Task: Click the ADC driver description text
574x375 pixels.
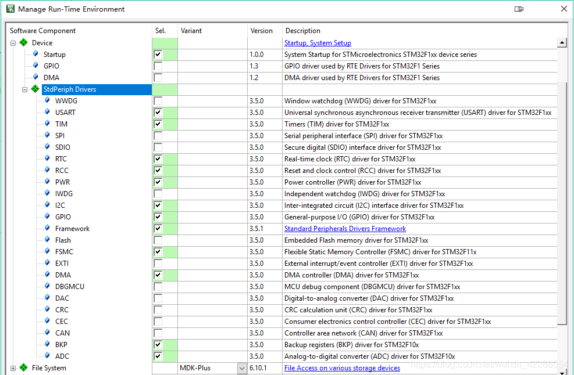Action: click(370, 356)
